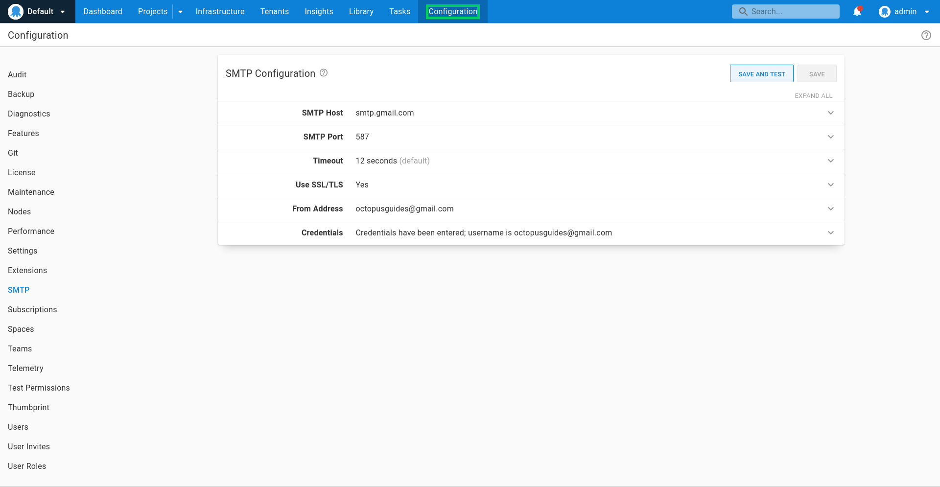This screenshot has height=487, width=940.
Task: Focus the Search input field
Action: tap(785, 11)
